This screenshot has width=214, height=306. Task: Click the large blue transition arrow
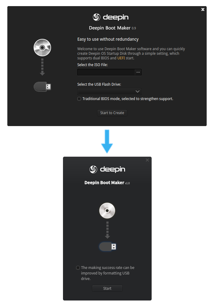(x=107, y=141)
